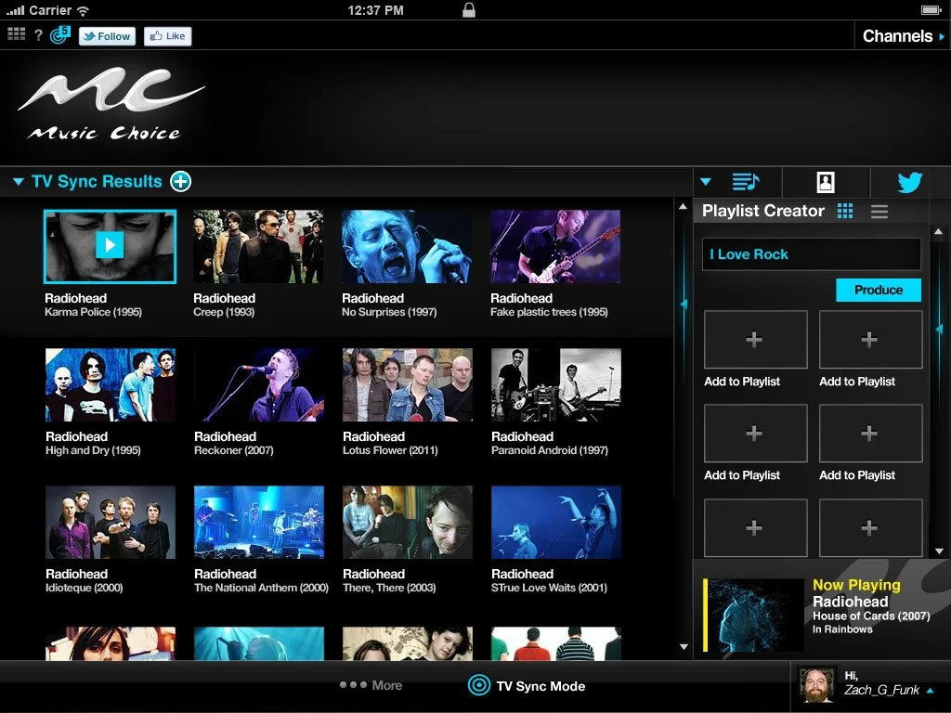Switch to the profile portrait tab
Viewport: 951px width, 713px height.
(826, 182)
